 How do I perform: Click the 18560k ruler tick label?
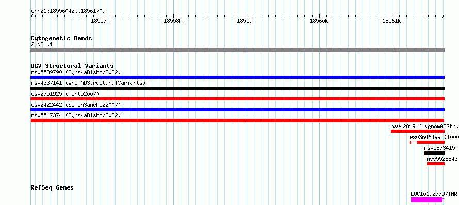point(319,21)
